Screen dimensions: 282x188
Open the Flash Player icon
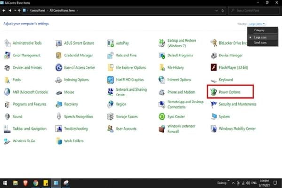(x=214, y=68)
